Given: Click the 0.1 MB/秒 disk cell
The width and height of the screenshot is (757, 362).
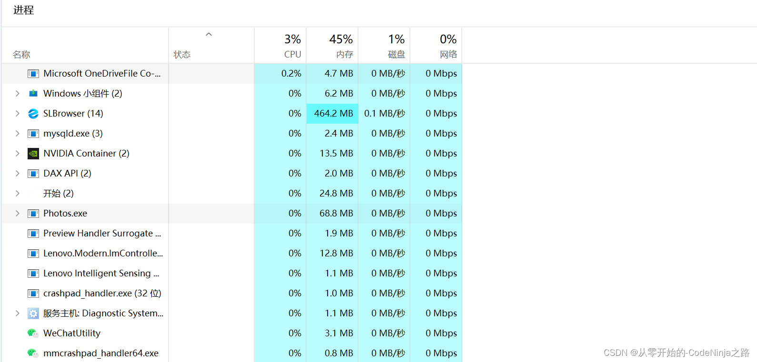Looking at the screenshot, I should click(385, 114).
